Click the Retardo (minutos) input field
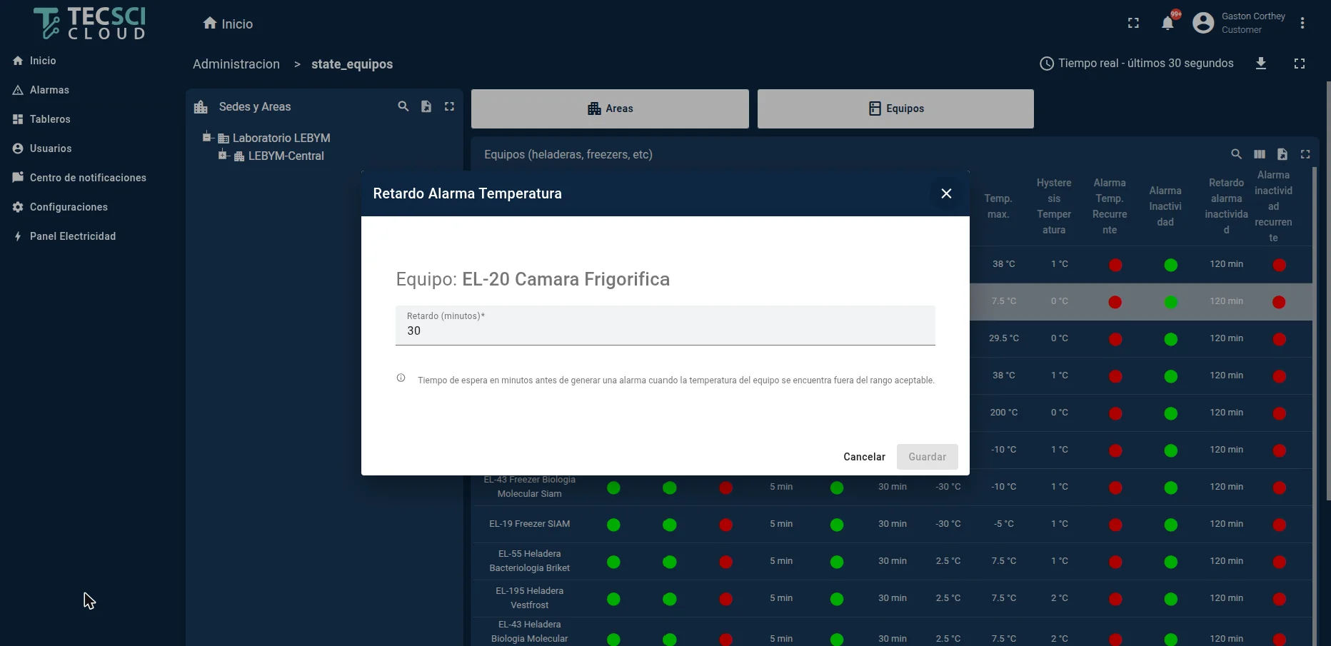The height and width of the screenshot is (646, 1331). click(x=665, y=325)
